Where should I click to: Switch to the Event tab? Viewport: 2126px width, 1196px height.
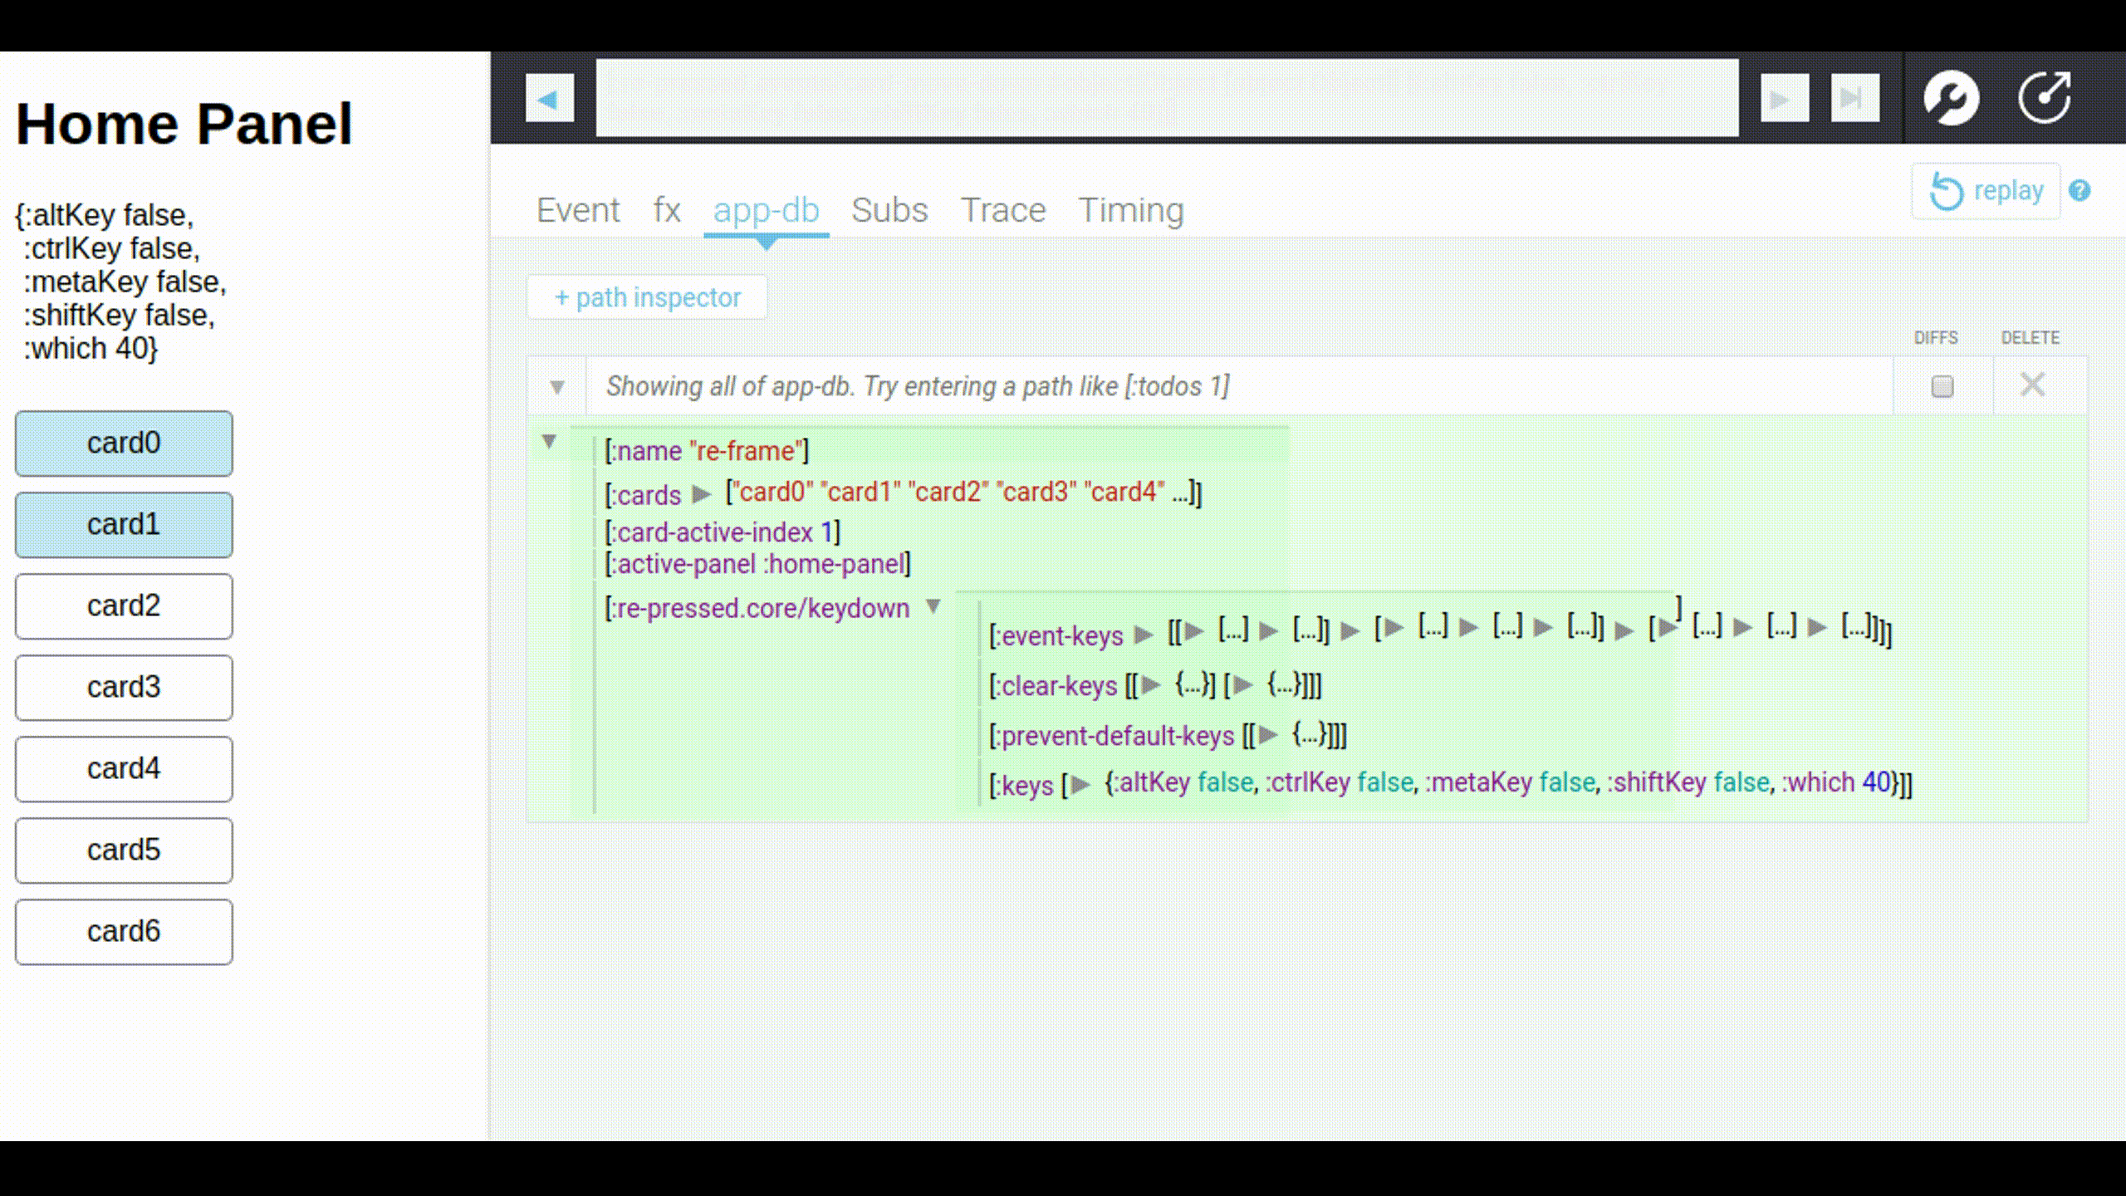[578, 210]
